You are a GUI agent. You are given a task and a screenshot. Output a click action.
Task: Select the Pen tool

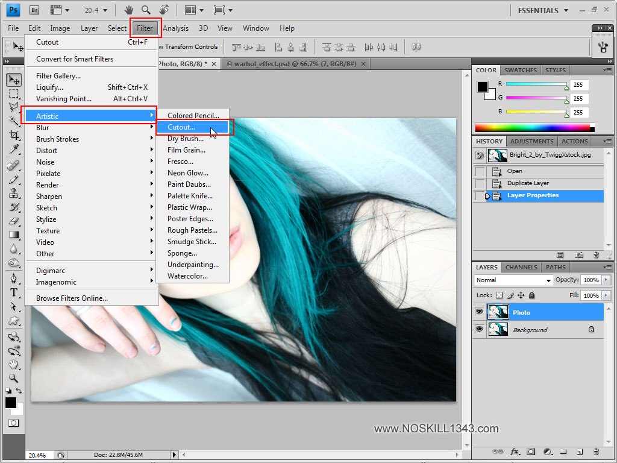click(14, 279)
